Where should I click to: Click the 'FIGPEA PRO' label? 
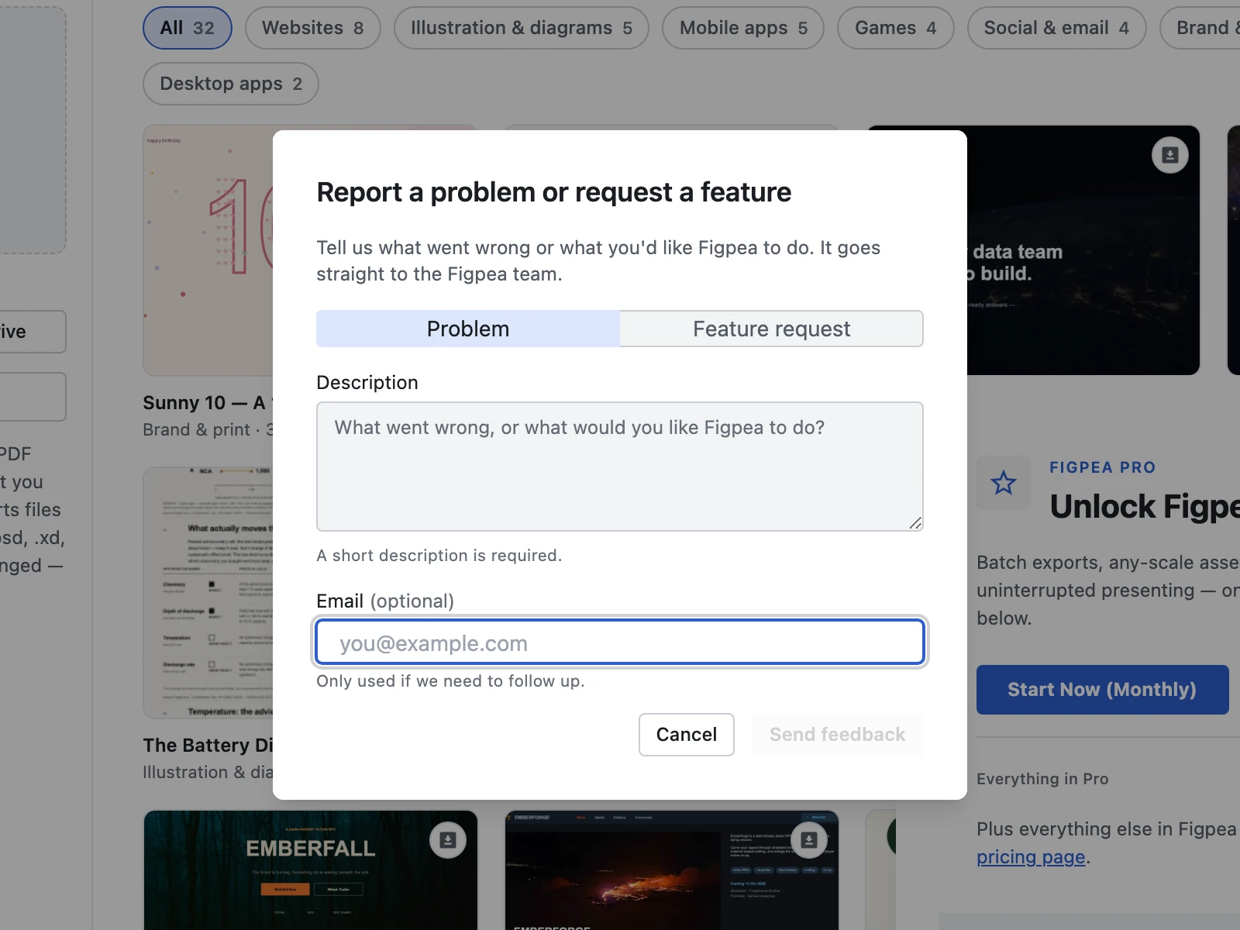[1102, 467]
